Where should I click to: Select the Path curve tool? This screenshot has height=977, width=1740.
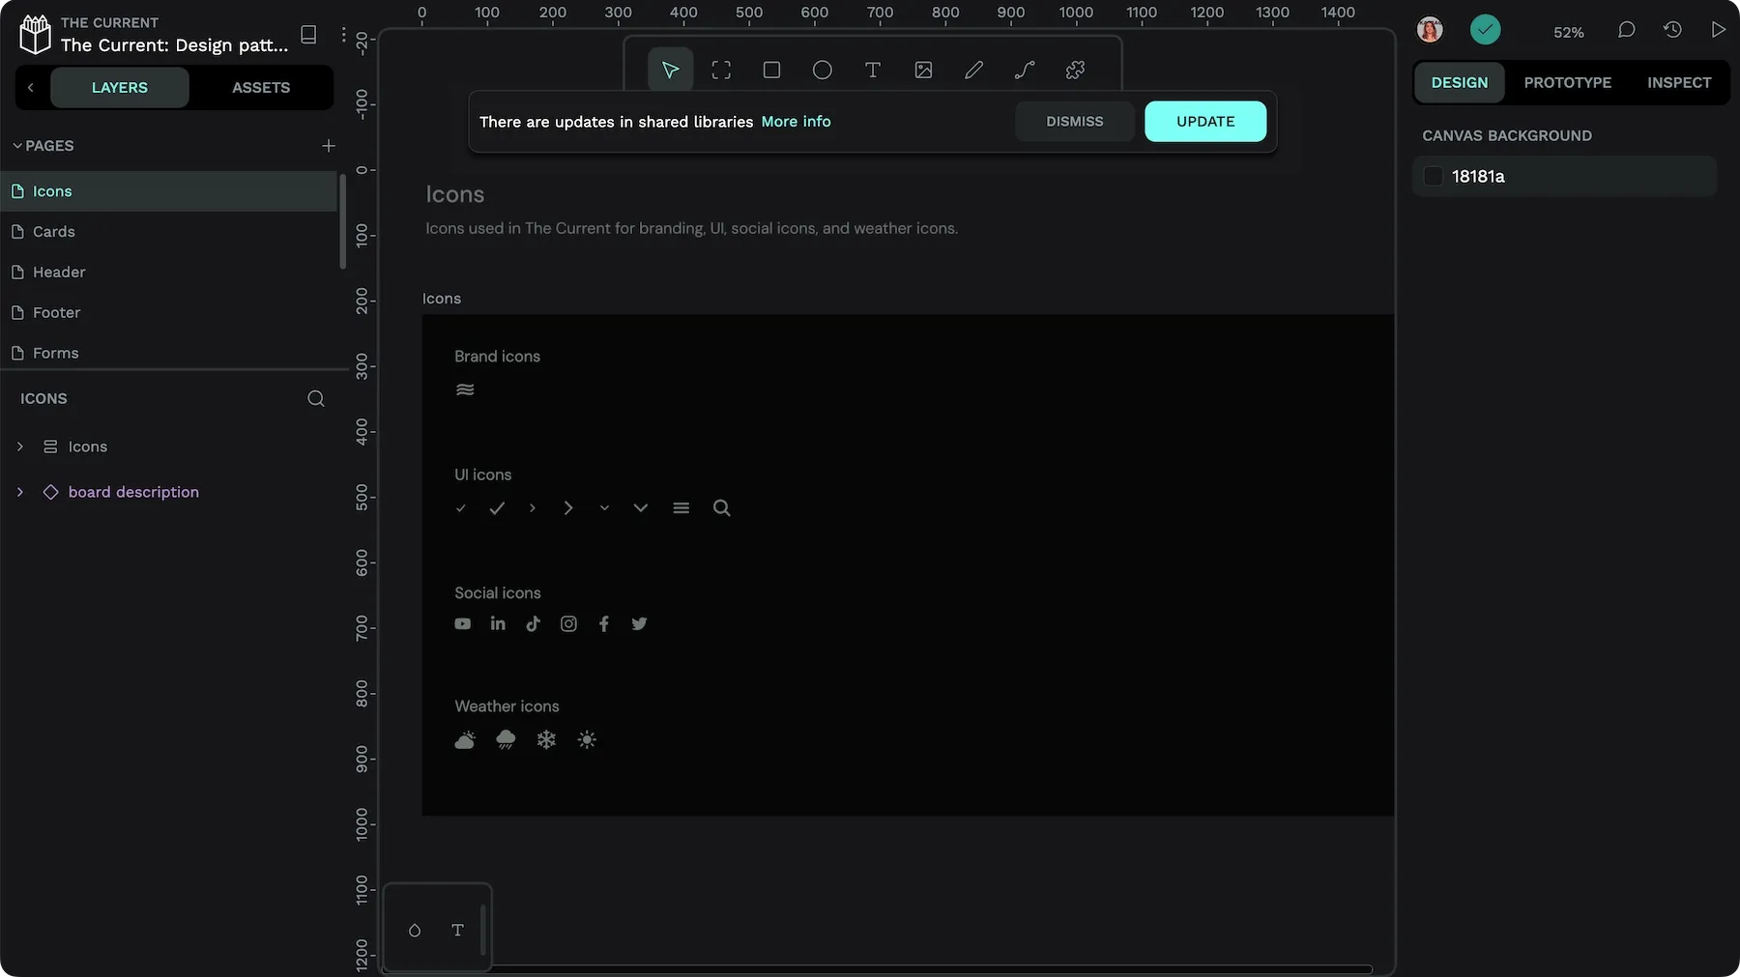(x=1025, y=70)
